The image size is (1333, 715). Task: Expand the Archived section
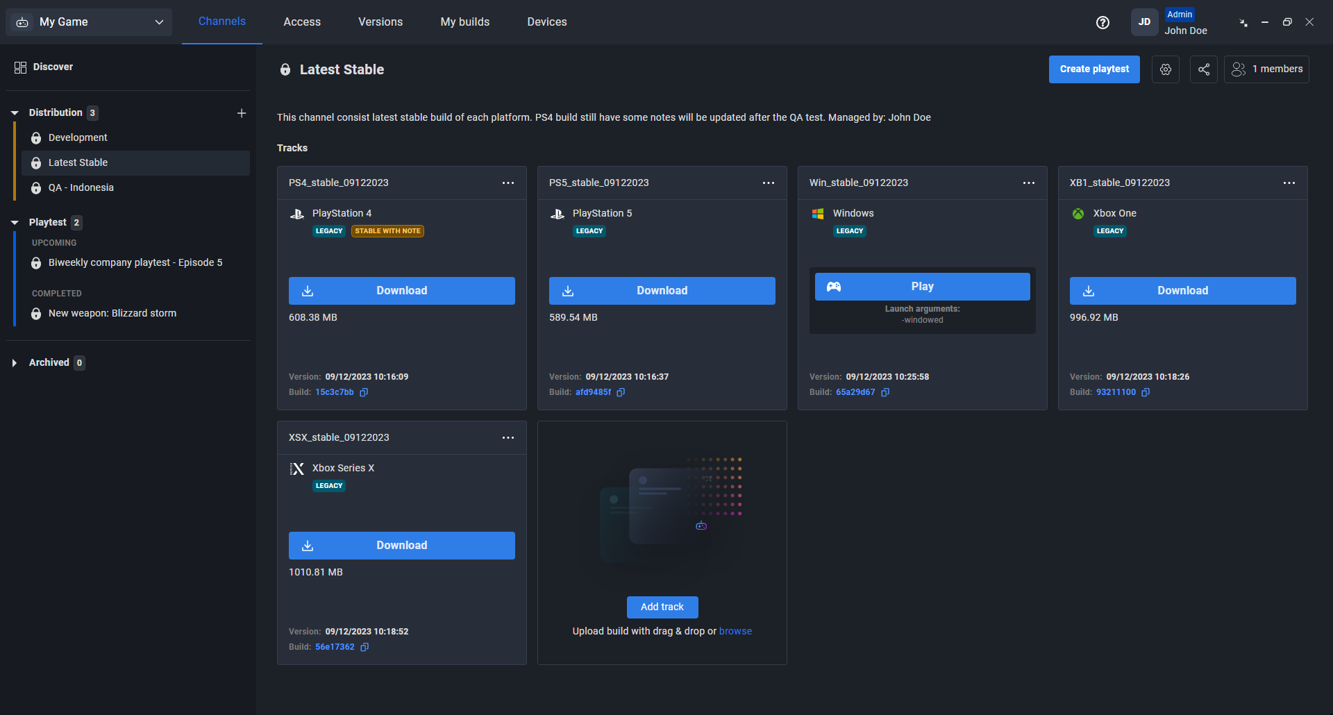point(15,362)
